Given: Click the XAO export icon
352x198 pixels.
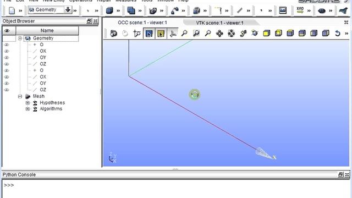Looking at the screenshot, I should tap(300, 10).
